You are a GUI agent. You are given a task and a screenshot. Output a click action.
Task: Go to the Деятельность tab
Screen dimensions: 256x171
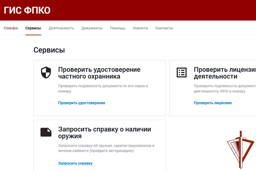pyautogui.click(x=61, y=28)
